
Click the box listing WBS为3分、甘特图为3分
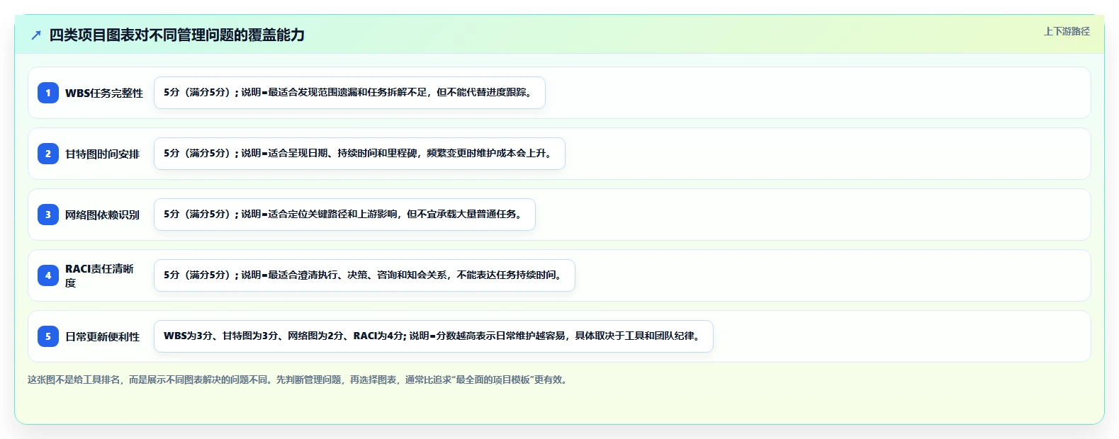tap(434, 336)
